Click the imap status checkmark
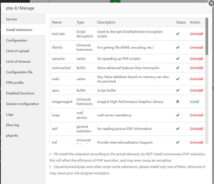 [178, 115]
